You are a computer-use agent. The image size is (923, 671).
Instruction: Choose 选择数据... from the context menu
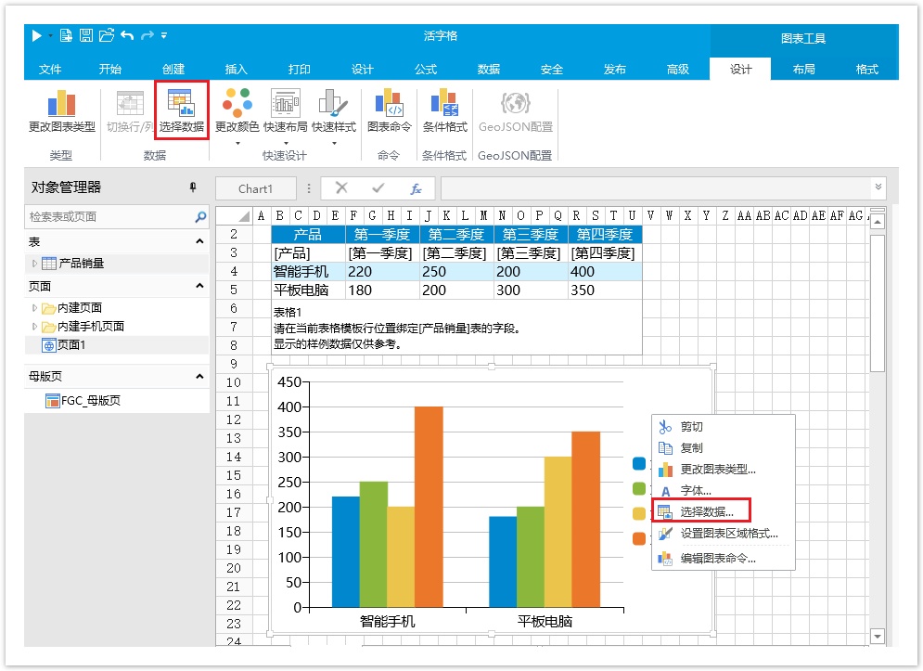[707, 512]
